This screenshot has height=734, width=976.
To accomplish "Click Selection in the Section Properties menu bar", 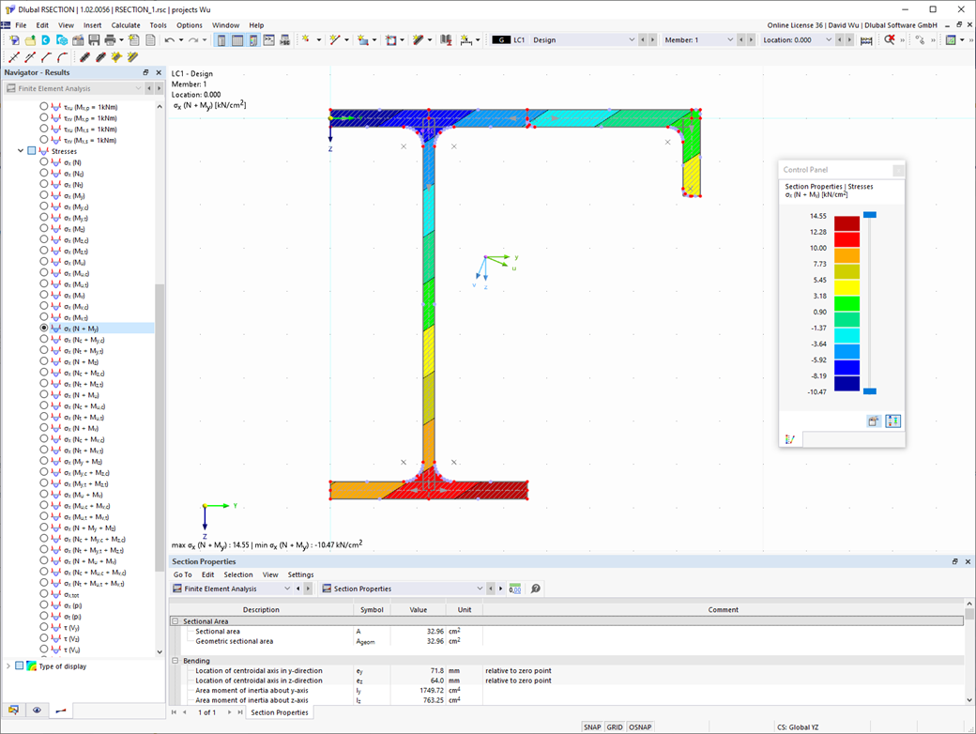I will pos(238,574).
